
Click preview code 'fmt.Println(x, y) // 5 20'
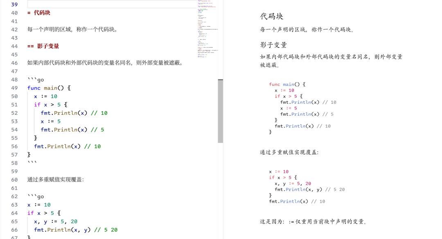pos(309,190)
